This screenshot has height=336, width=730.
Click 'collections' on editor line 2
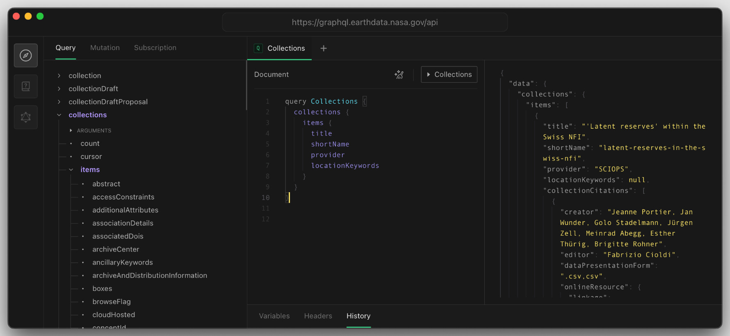pos(317,112)
